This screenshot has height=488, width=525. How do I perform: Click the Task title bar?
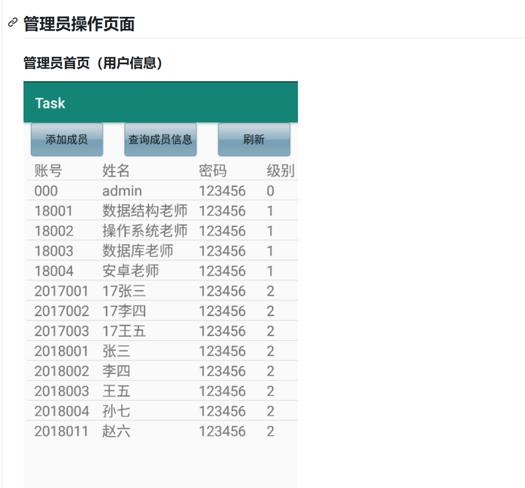[50, 103]
